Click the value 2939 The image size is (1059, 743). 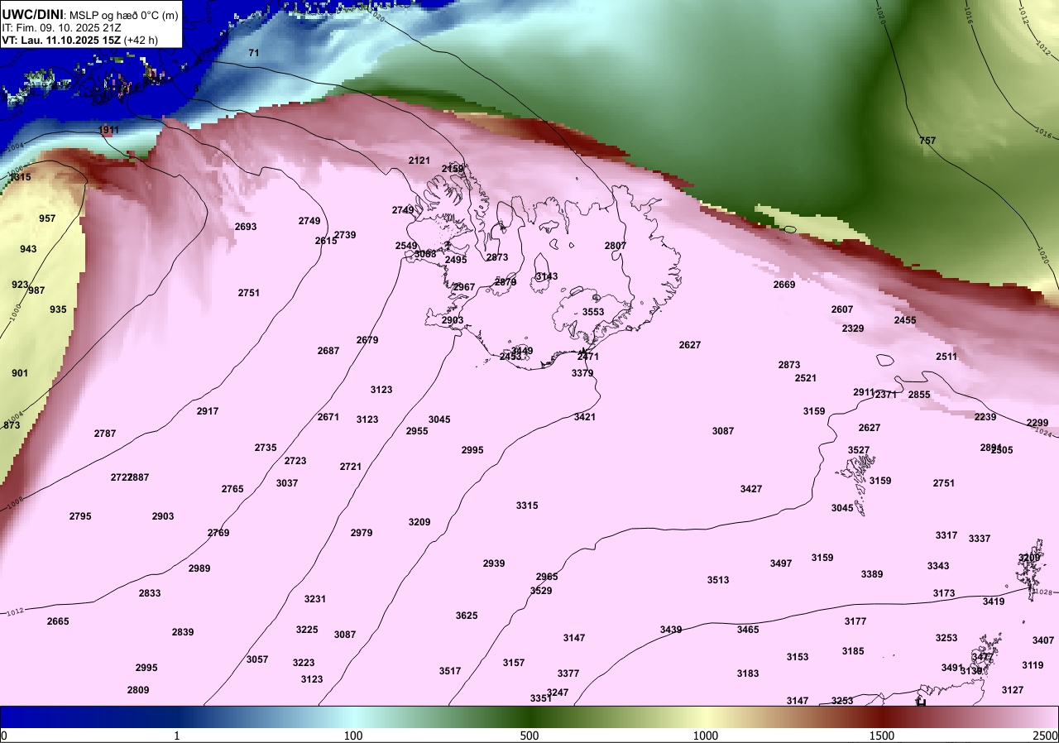[494, 563]
